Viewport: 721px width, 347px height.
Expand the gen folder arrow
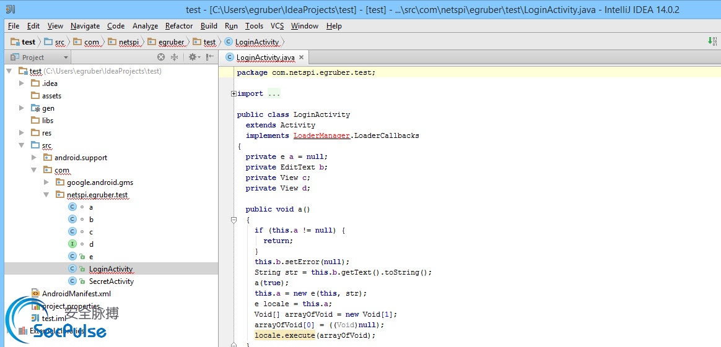point(22,108)
